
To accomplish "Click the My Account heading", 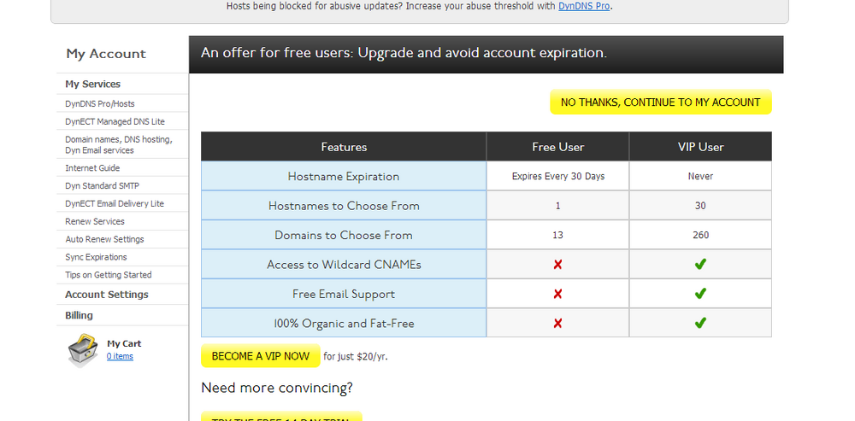I will (106, 54).
